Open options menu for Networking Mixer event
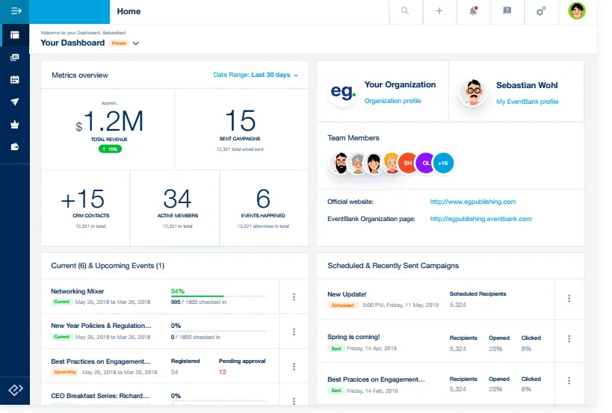This screenshot has width=612, height=413. click(294, 297)
